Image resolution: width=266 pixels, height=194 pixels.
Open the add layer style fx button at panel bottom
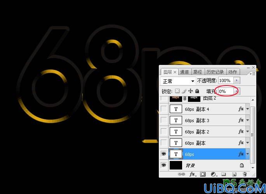(x=193, y=174)
